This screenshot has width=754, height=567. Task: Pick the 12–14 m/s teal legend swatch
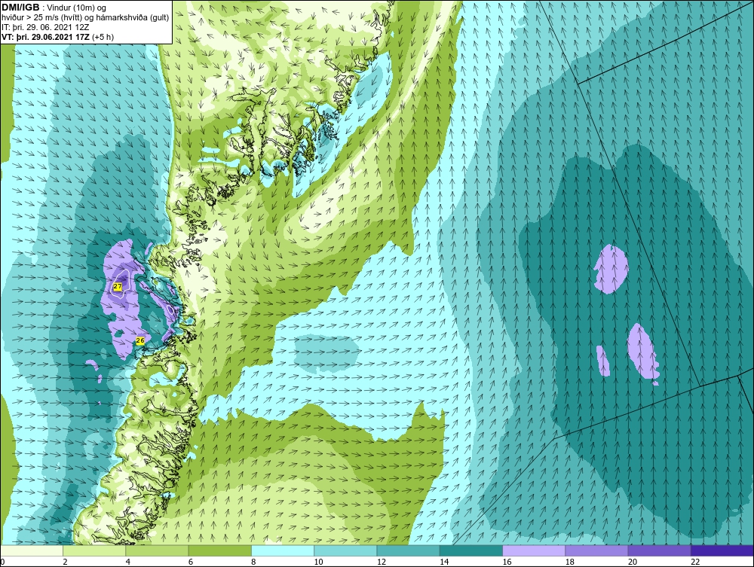tap(408, 550)
